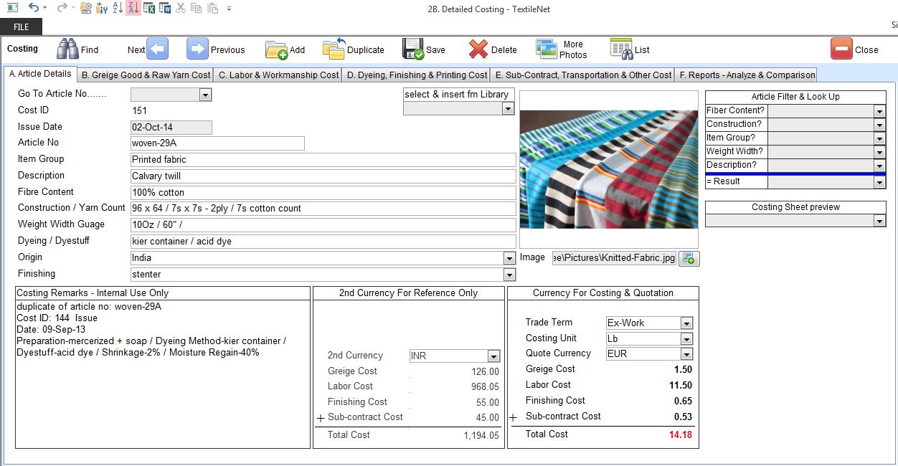Click the Article No input field

(x=217, y=143)
